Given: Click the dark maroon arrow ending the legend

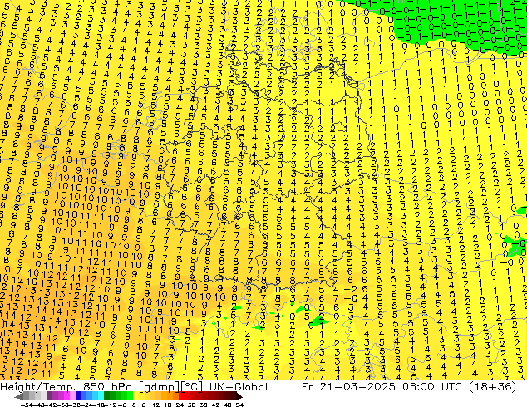Looking at the screenshot, I should [239, 395].
